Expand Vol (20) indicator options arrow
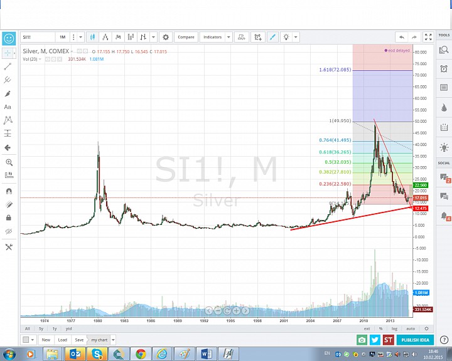This screenshot has height=361, width=452. click(40, 60)
